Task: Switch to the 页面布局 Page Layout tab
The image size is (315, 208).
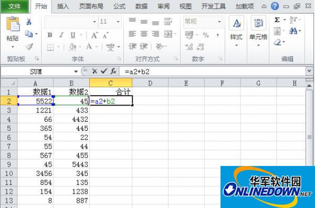Action: click(91, 6)
